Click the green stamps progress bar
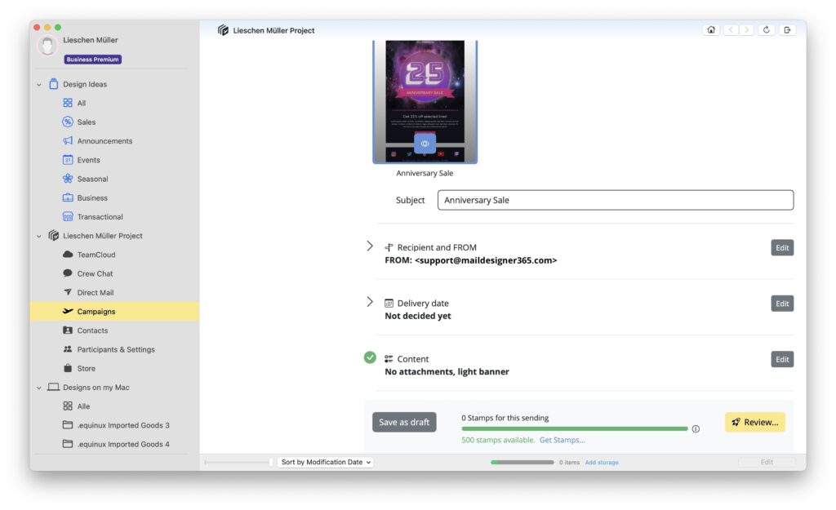This screenshot has height=510, width=836. pyautogui.click(x=575, y=428)
